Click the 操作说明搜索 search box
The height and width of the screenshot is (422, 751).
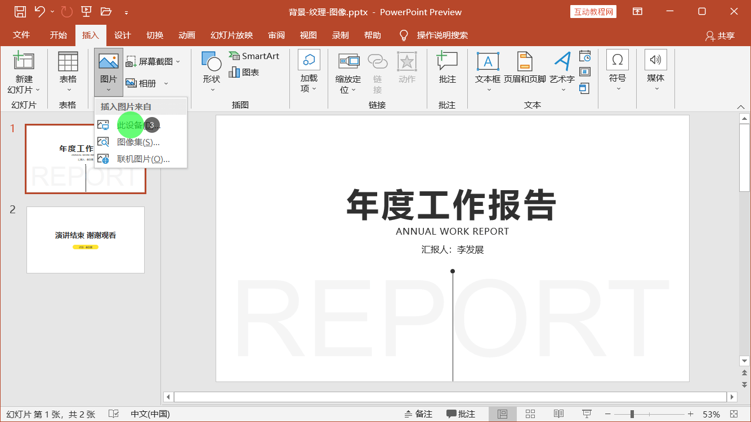coord(442,35)
